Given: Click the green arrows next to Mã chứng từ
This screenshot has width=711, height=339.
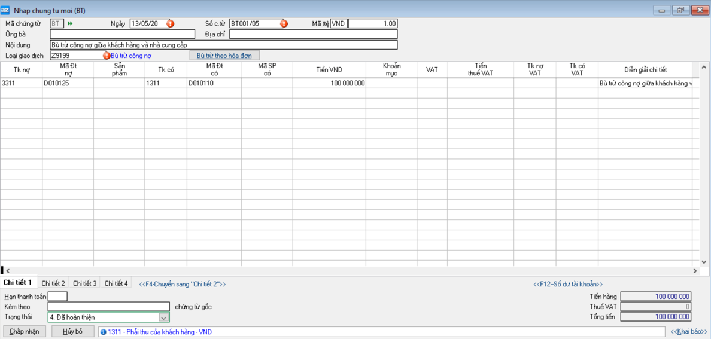Looking at the screenshot, I should pos(70,24).
